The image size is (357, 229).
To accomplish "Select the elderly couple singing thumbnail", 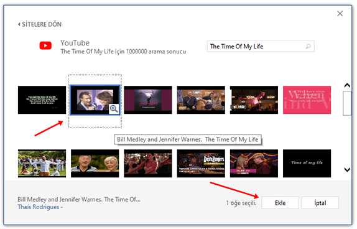I will (95, 164).
